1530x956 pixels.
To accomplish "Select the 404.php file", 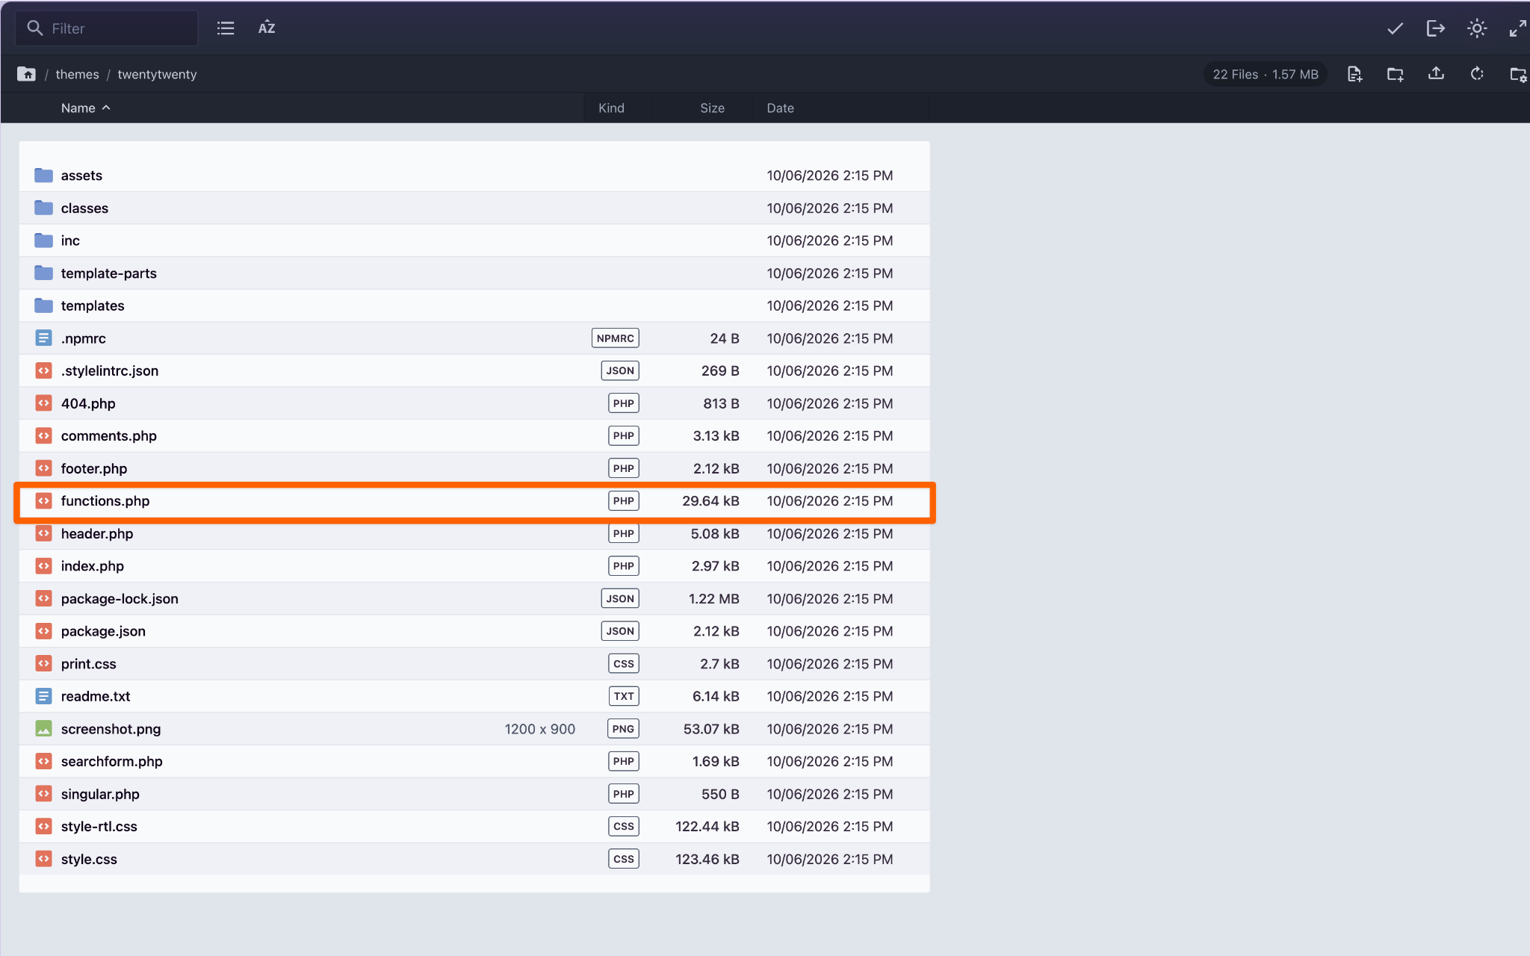I will [474, 403].
